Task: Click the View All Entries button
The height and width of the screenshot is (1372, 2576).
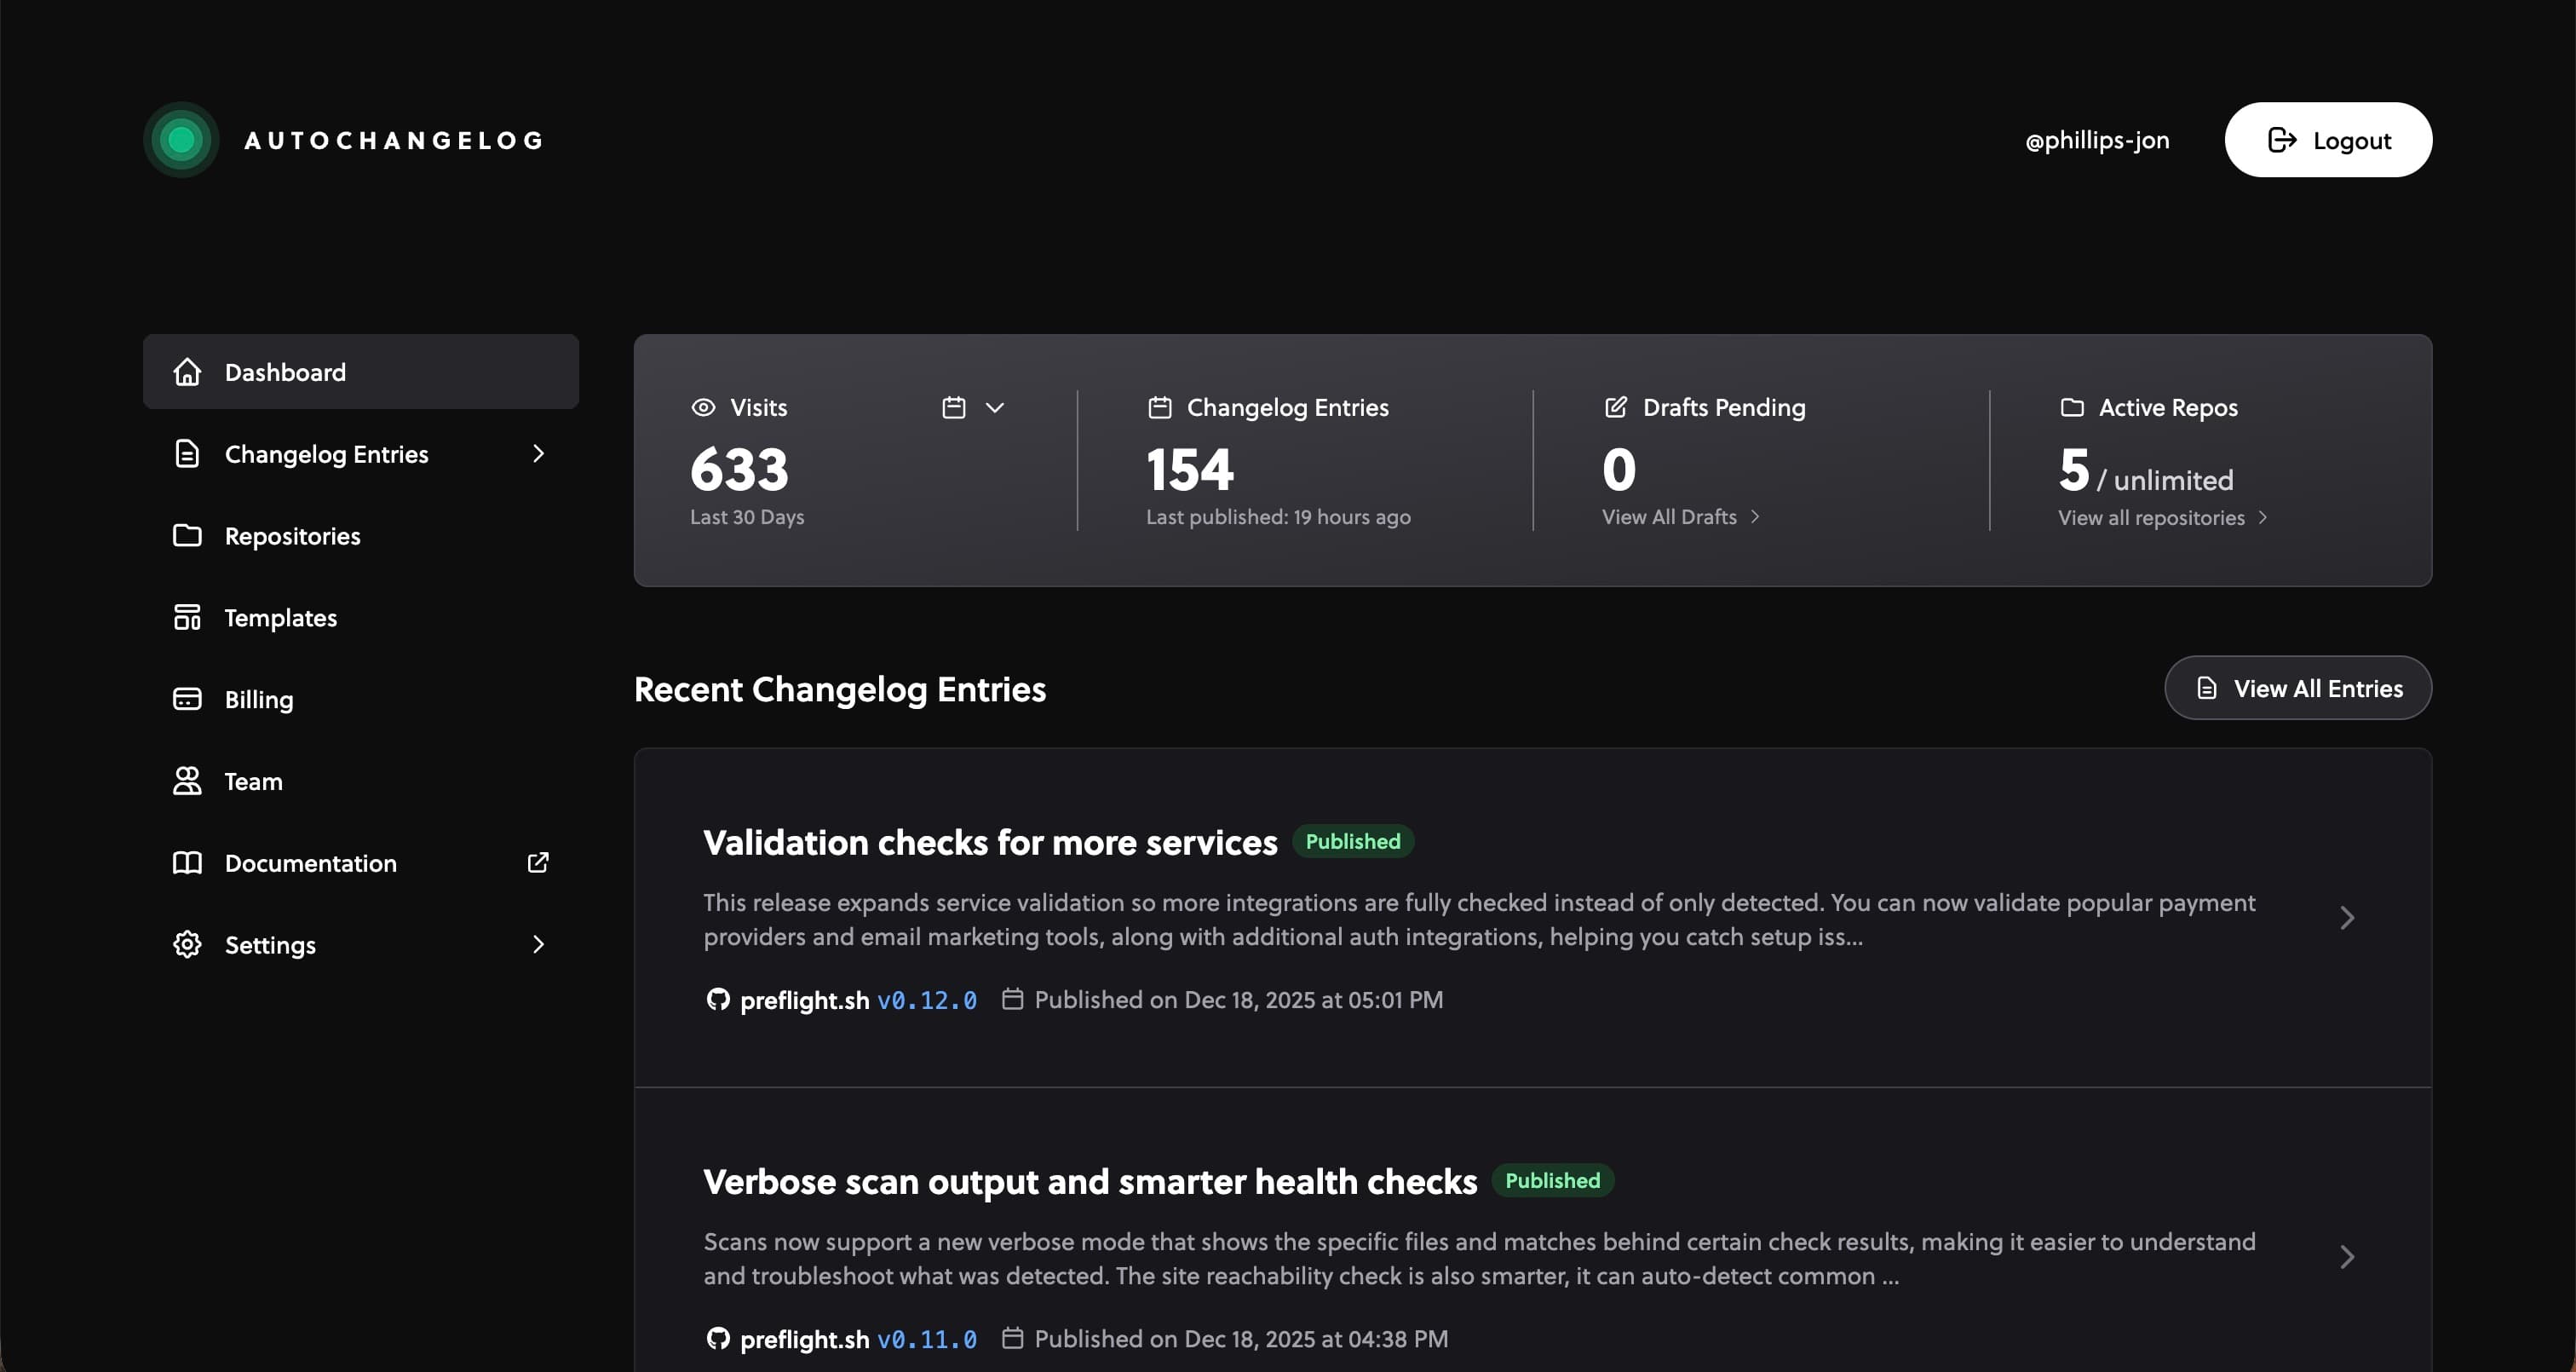Action: pos(2297,688)
